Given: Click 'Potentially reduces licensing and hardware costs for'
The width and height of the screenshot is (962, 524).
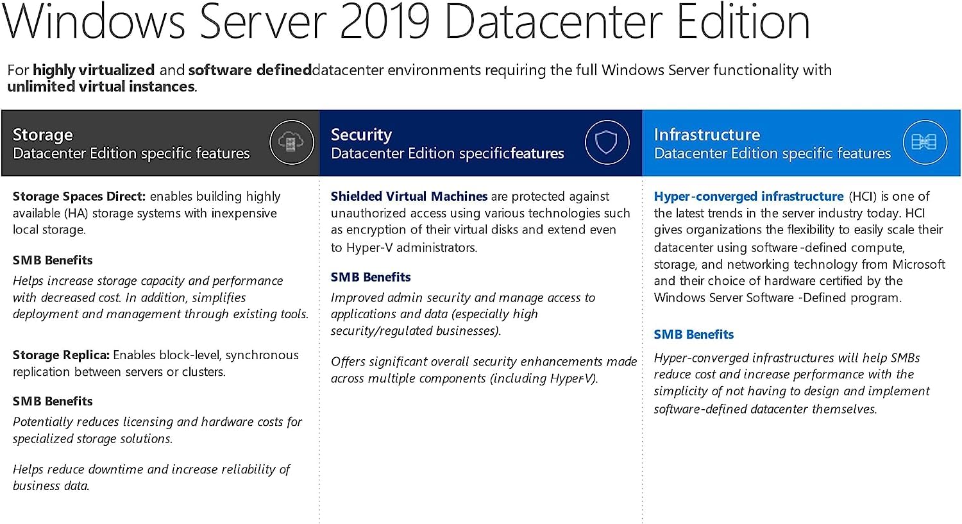Looking at the screenshot, I should pos(157,422).
